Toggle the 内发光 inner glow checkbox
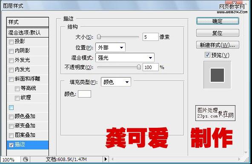This screenshot has width=252, height=164. 11,70
